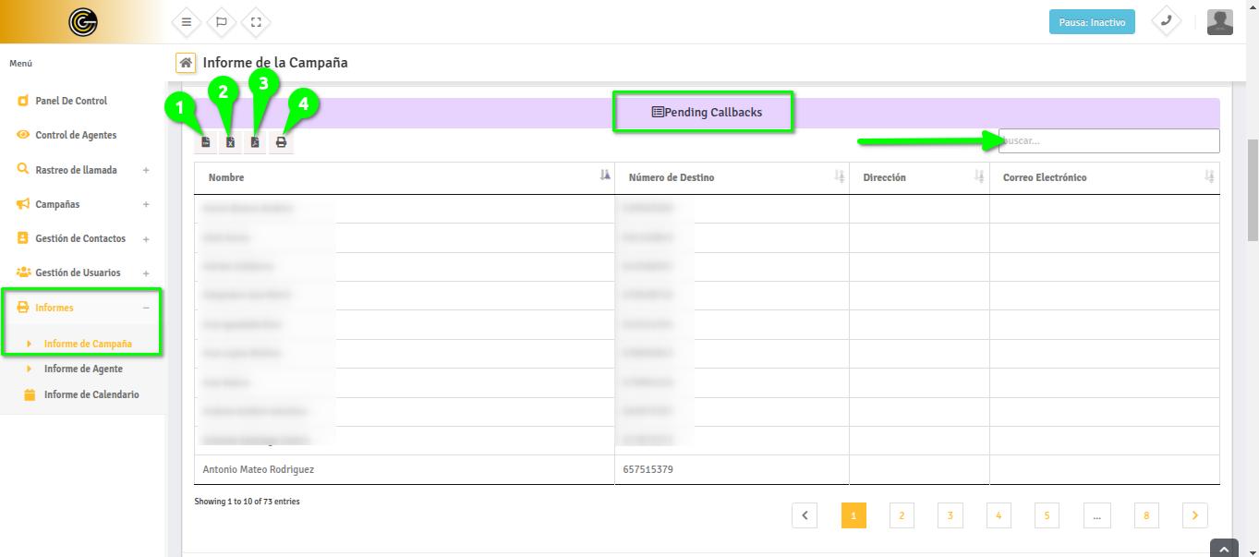Click the Pausa: Inactivo button
This screenshot has height=557, width=1259.
click(x=1091, y=22)
